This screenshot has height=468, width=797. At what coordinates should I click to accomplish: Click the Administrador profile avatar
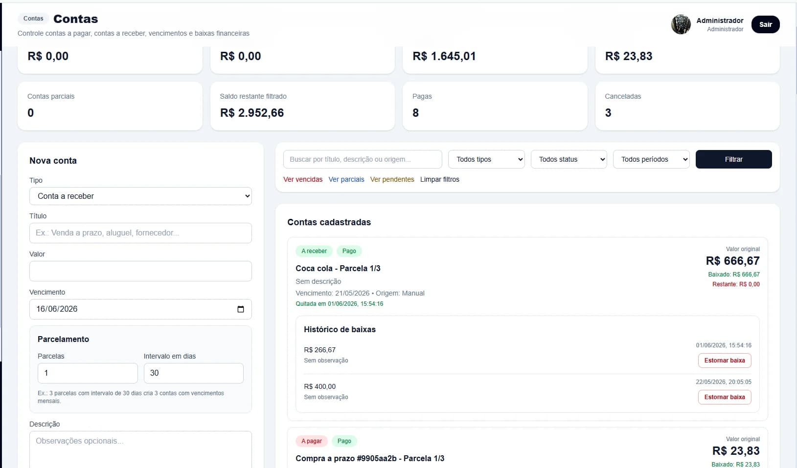click(x=681, y=24)
